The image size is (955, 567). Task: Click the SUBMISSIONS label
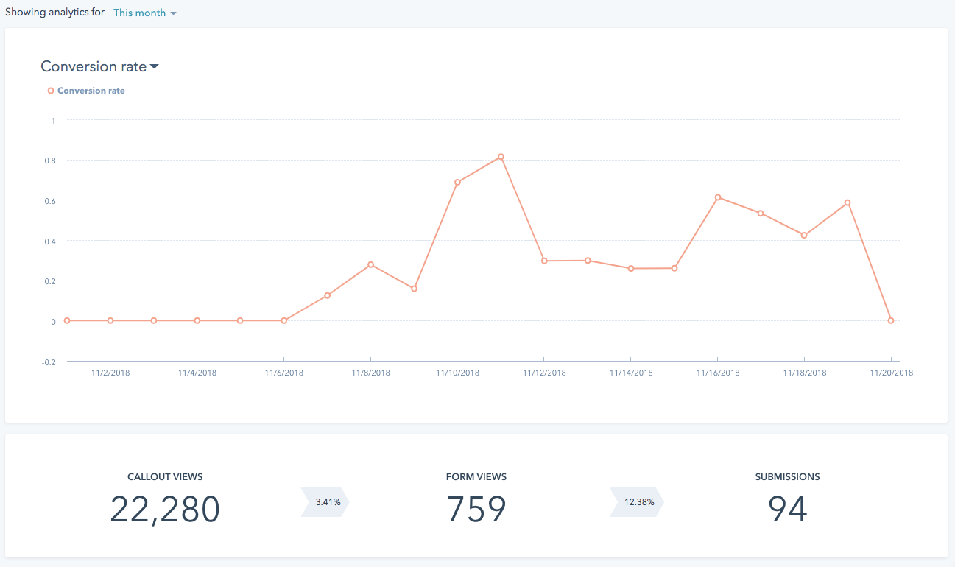click(788, 477)
